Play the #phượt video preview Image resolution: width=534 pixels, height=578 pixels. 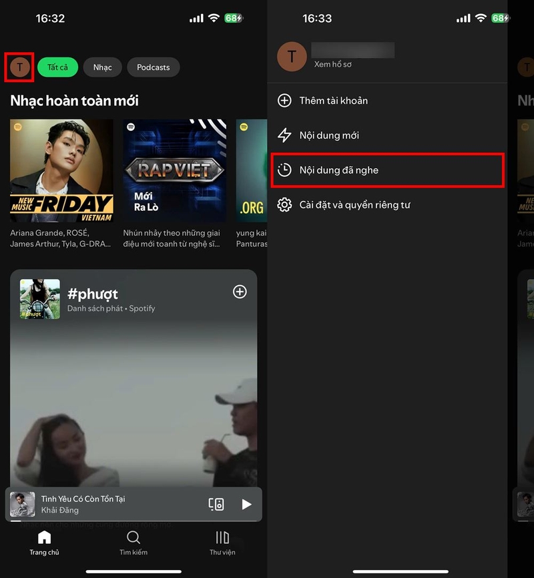[133, 406]
